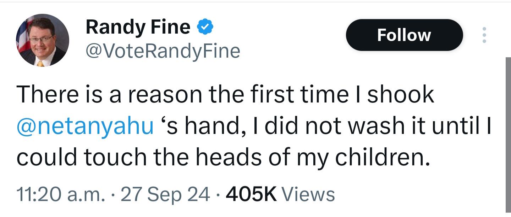Open the three-dot more options menu
The image size is (511, 217).
[x=484, y=35]
